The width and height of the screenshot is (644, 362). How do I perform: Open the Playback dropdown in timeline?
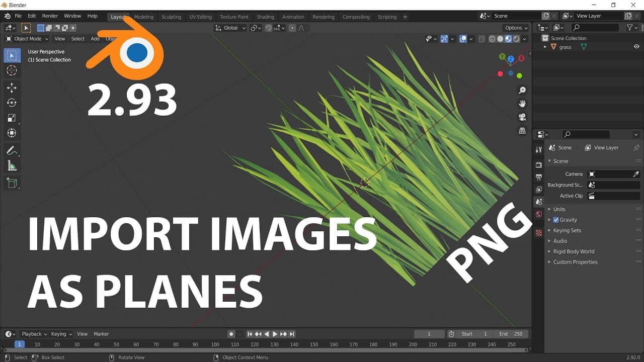34,334
